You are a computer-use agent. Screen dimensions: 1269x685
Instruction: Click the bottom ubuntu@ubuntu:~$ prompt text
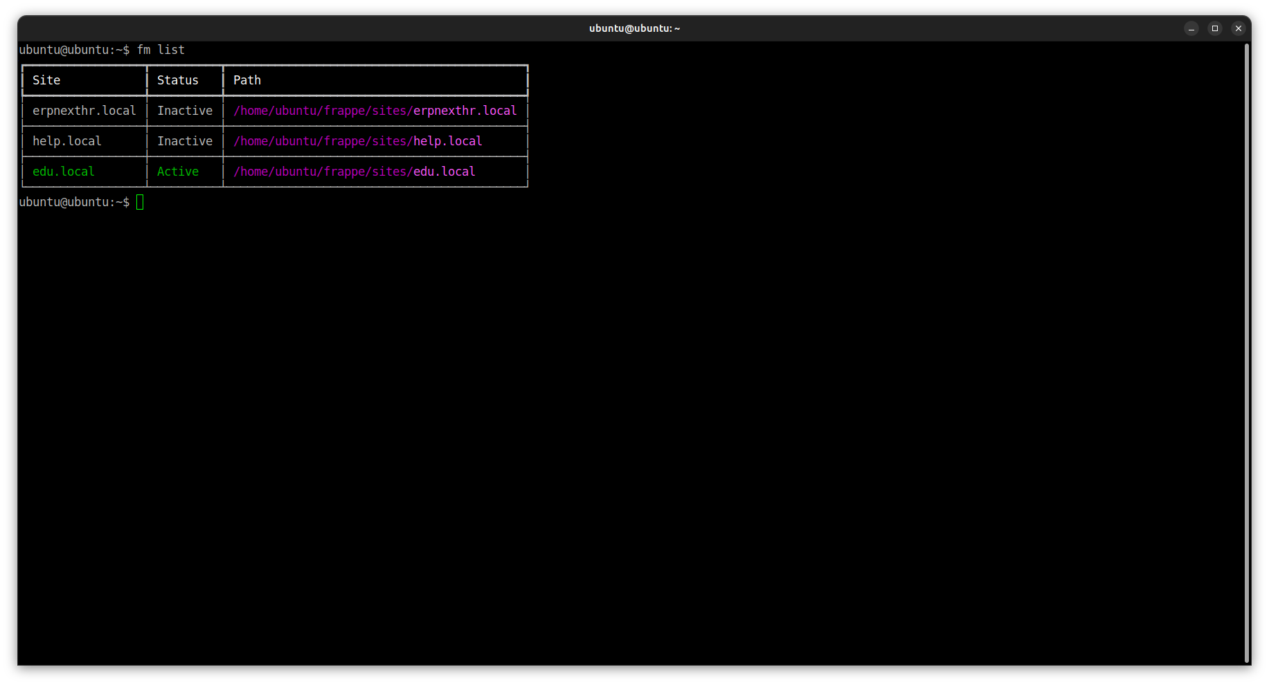click(73, 202)
